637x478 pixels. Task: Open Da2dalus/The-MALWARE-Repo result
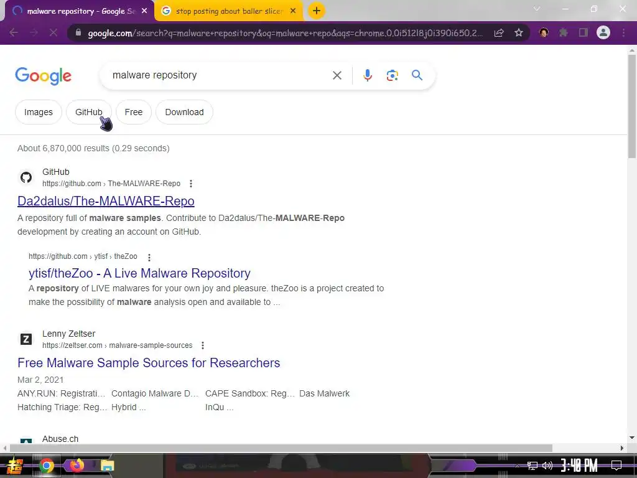(x=106, y=201)
